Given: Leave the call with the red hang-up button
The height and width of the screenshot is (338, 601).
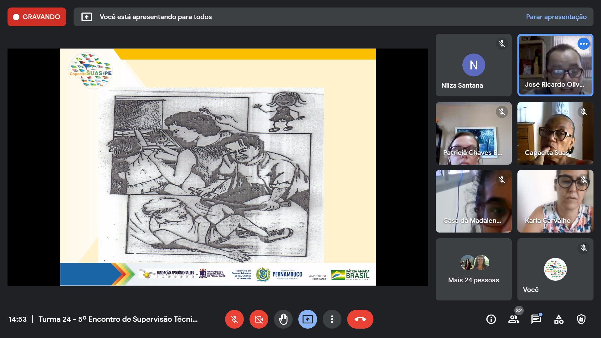Looking at the screenshot, I should pos(360,319).
